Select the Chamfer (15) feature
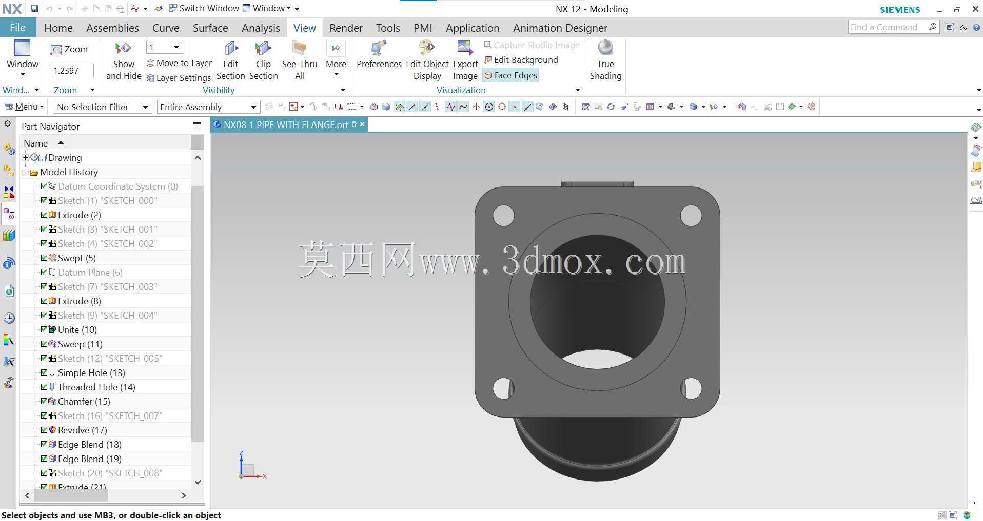 click(84, 401)
